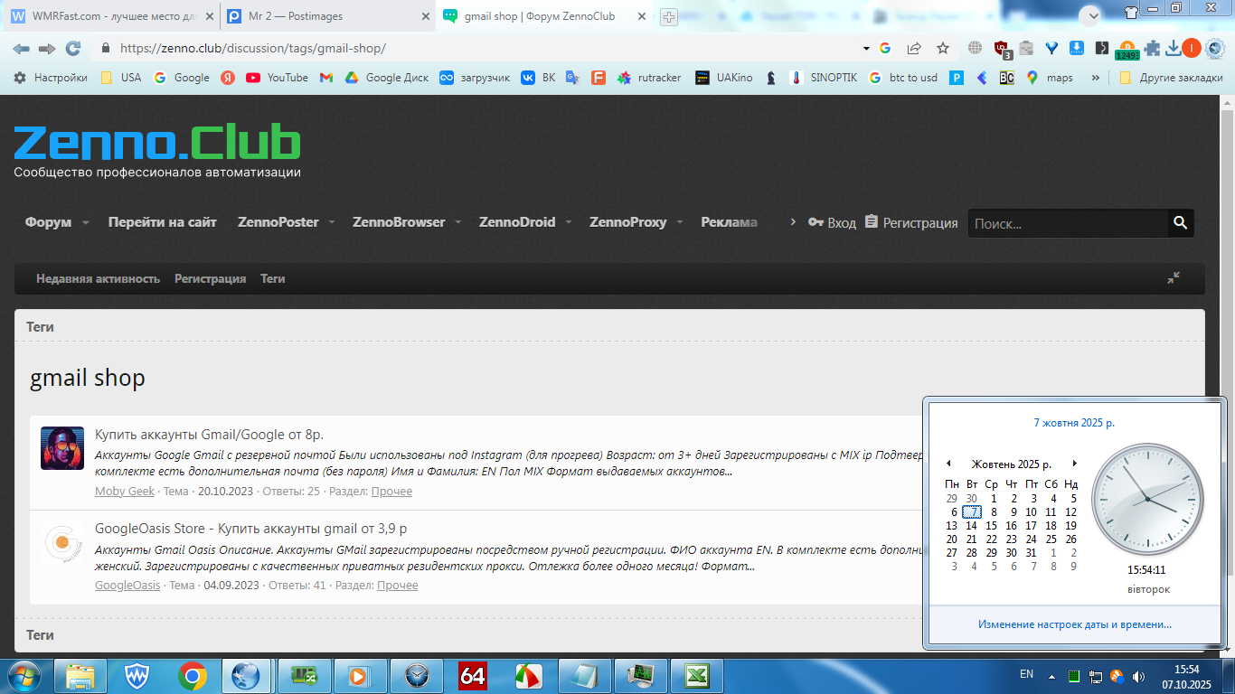Reload the page with refresh icon
Image resolution: width=1235 pixels, height=694 pixels.
tap(73, 49)
